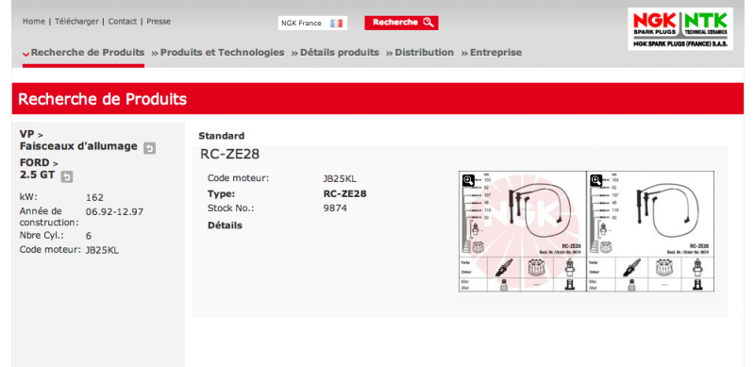This screenshot has height=367, width=755.
Task: Click the NGK NTK logo
Action: 680,28
